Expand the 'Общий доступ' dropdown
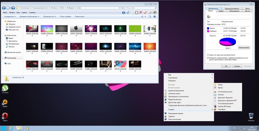Screen dimensions: 259x131 tap(49, 17)
